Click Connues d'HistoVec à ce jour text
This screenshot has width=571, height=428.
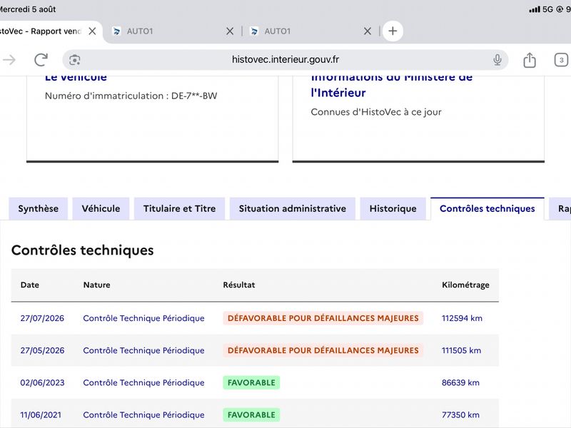pyautogui.click(x=376, y=112)
